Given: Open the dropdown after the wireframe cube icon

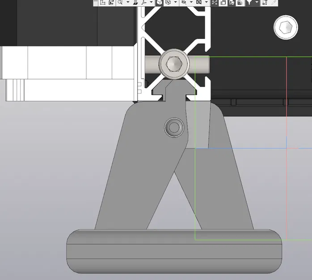Looking at the screenshot, I should (x=176, y=2).
